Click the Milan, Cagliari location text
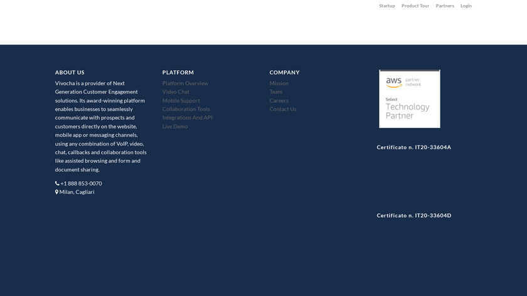 coord(77,192)
